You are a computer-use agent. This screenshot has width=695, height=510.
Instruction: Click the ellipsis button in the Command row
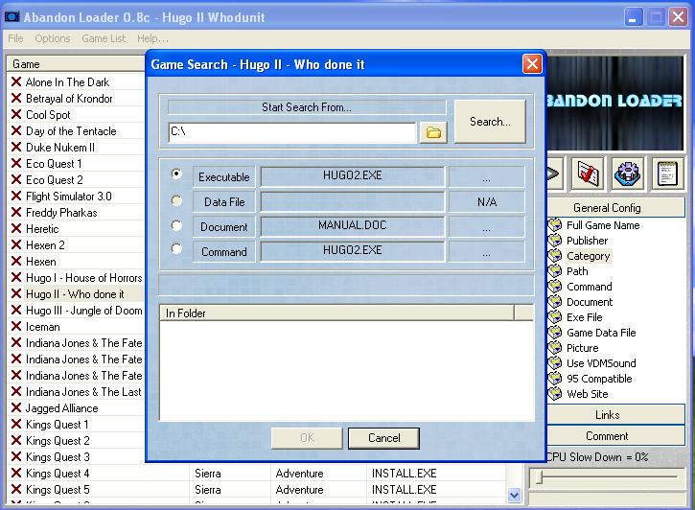[x=487, y=252]
